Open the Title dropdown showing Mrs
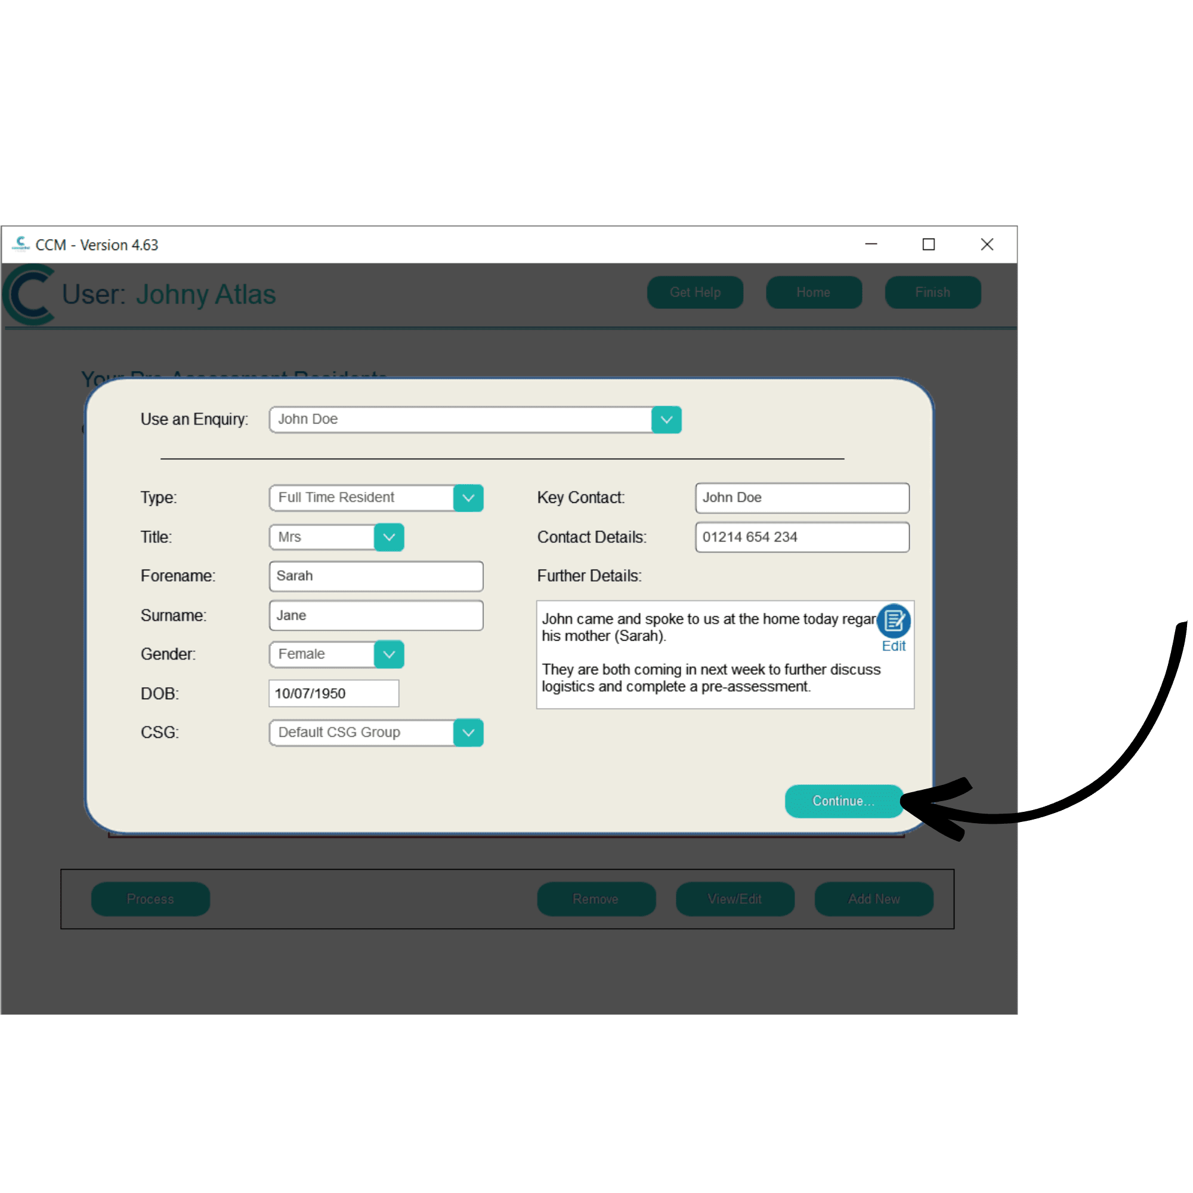Viewport: 1193px width, 1193px height. tap(388, 537)
